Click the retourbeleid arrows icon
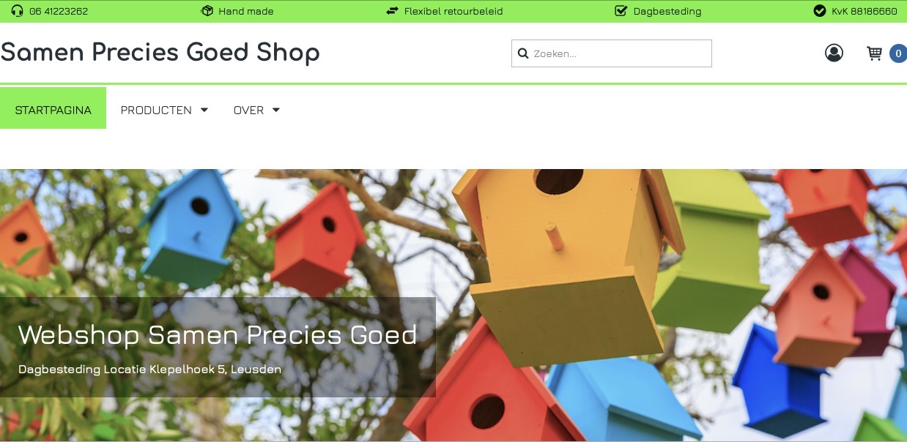 click(393, 11)
